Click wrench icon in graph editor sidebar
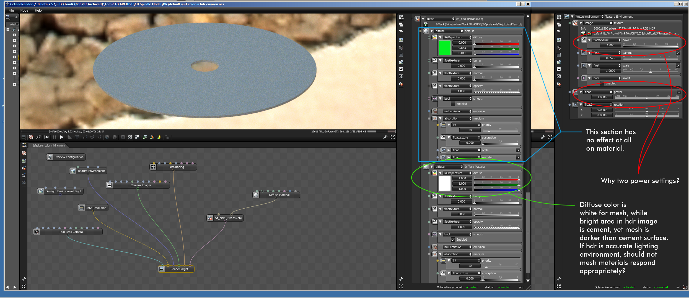Image resolution: width=689 pixels, height=298 pixels. point(24,279)
